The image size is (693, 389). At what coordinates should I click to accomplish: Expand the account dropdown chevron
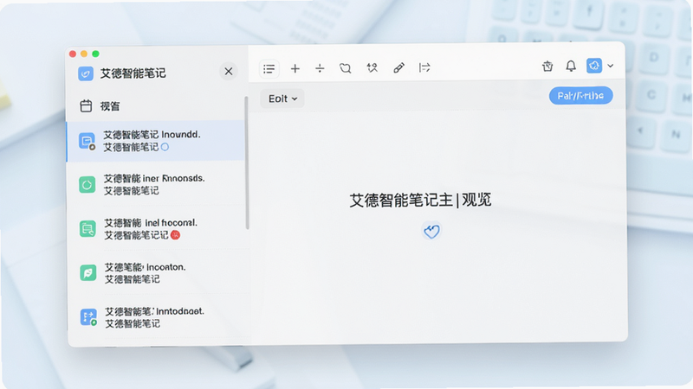611,66
